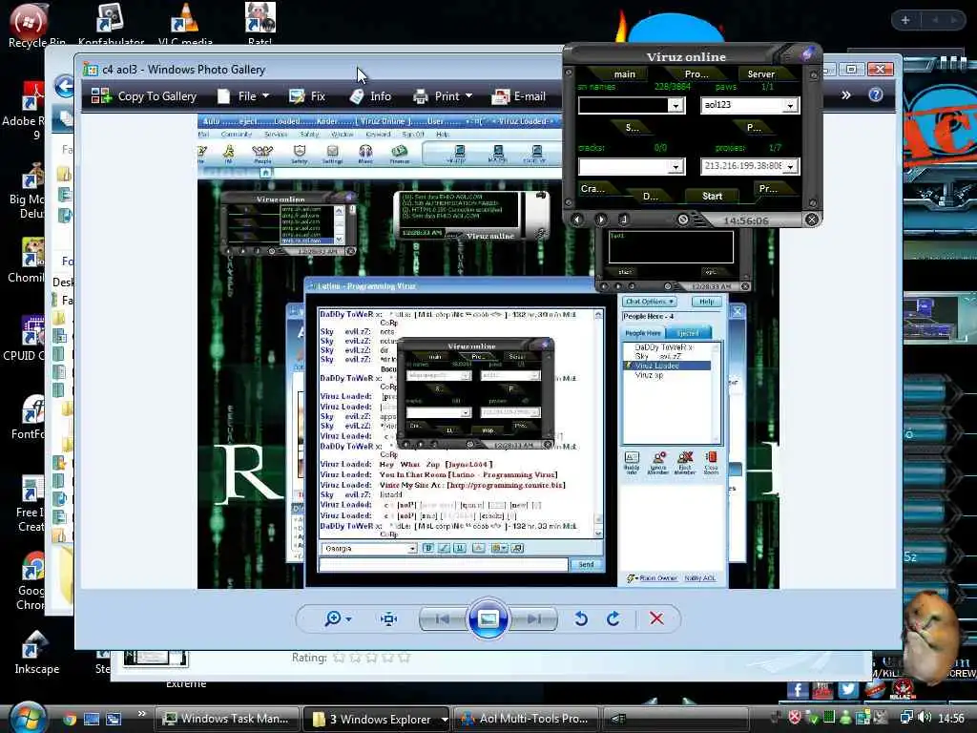The height and width of the screenshot is (733, 977).
Task: Click the stop circle icon in Viruz online
Action: (683, 220)
